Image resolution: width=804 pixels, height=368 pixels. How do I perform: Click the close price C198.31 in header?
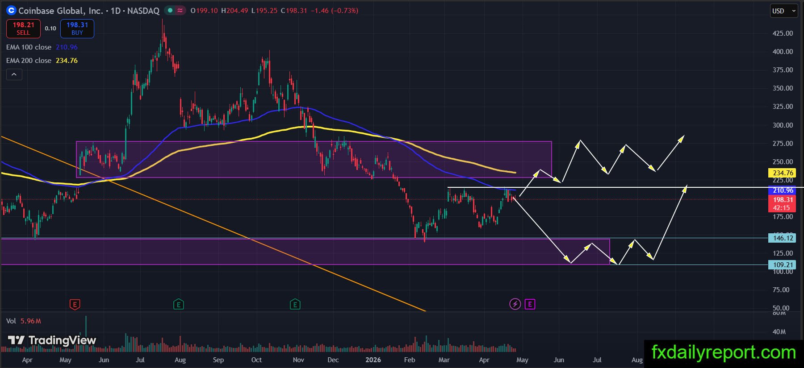click(294, 11)
